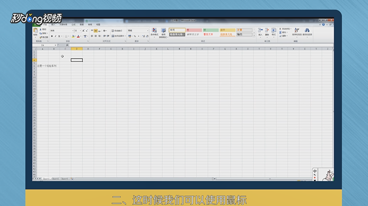Open the font name dropdown
The height and width of the screenshot is (206, 368).
pos(73,31)
